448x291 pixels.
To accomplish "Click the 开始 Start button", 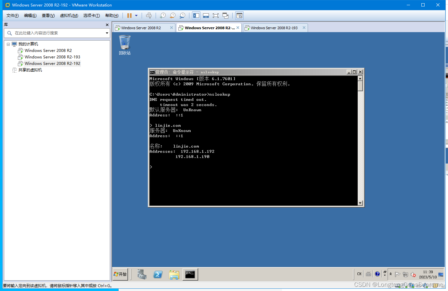I will 120,274.
